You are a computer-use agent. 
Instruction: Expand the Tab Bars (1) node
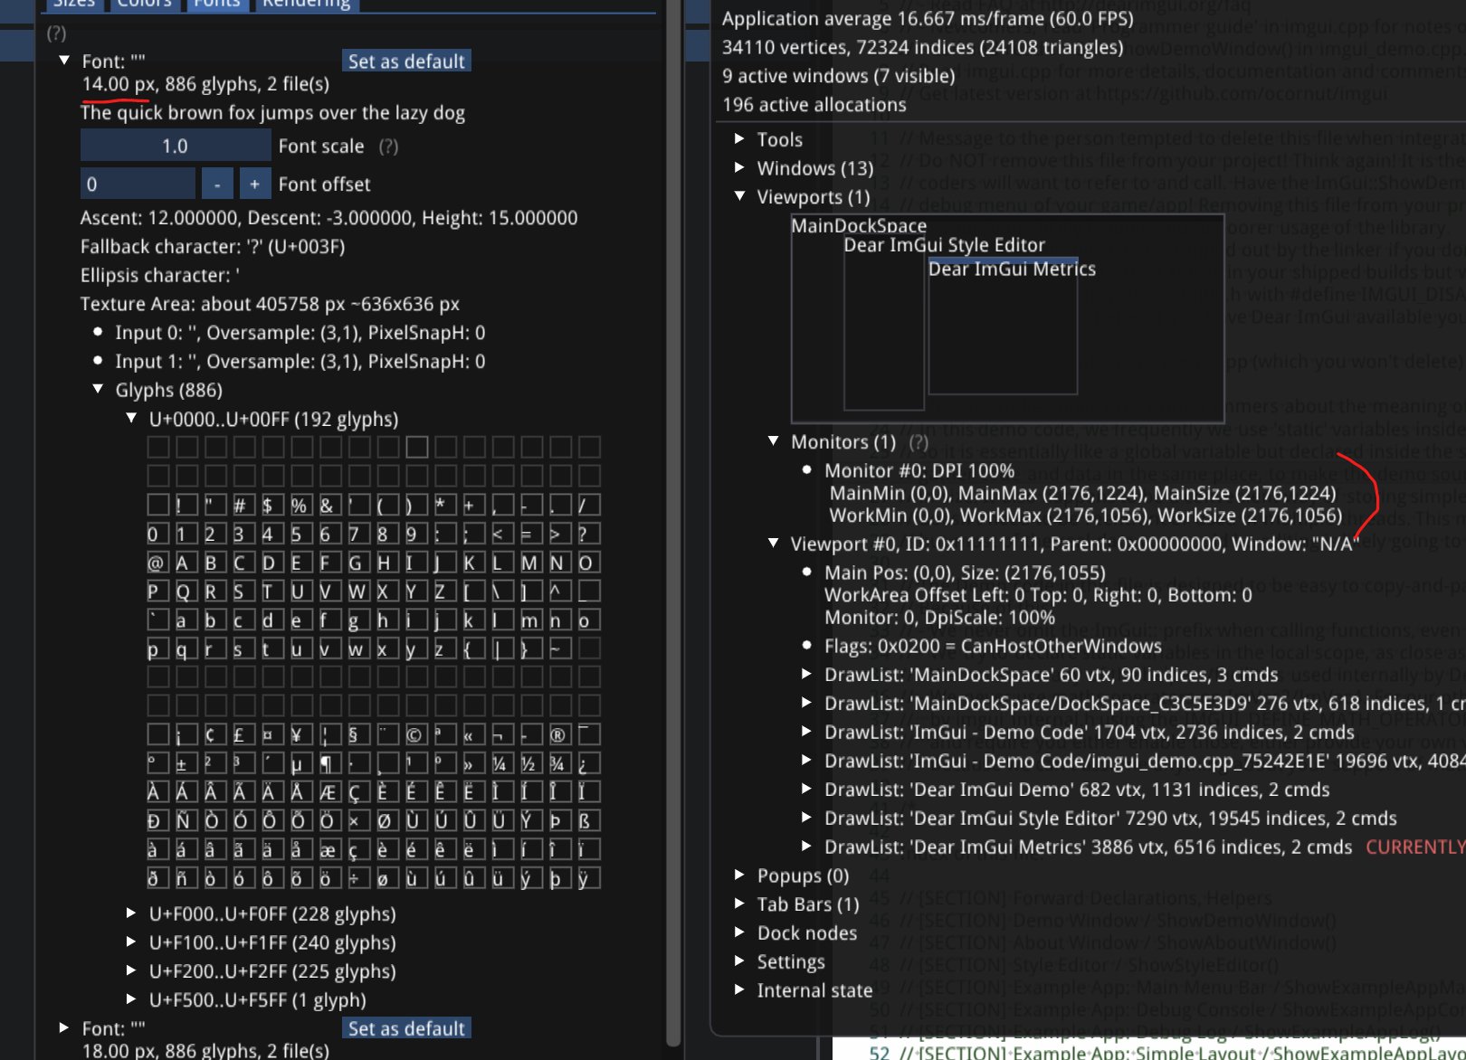[740, 904]
